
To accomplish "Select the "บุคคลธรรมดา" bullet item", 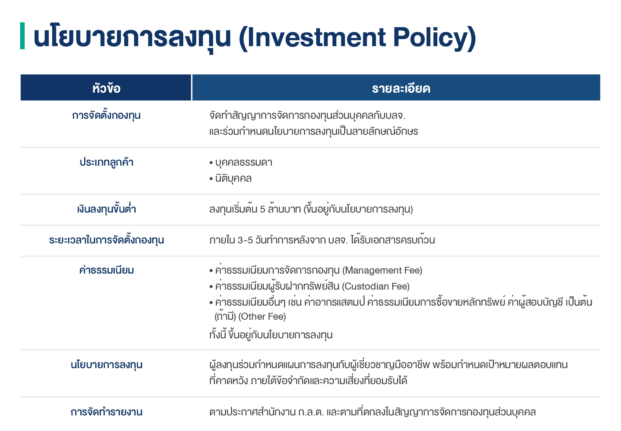I will 244,163.
